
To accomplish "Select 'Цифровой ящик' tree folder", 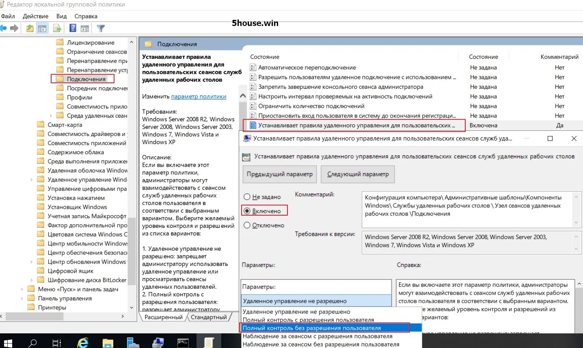I will 70,271.
